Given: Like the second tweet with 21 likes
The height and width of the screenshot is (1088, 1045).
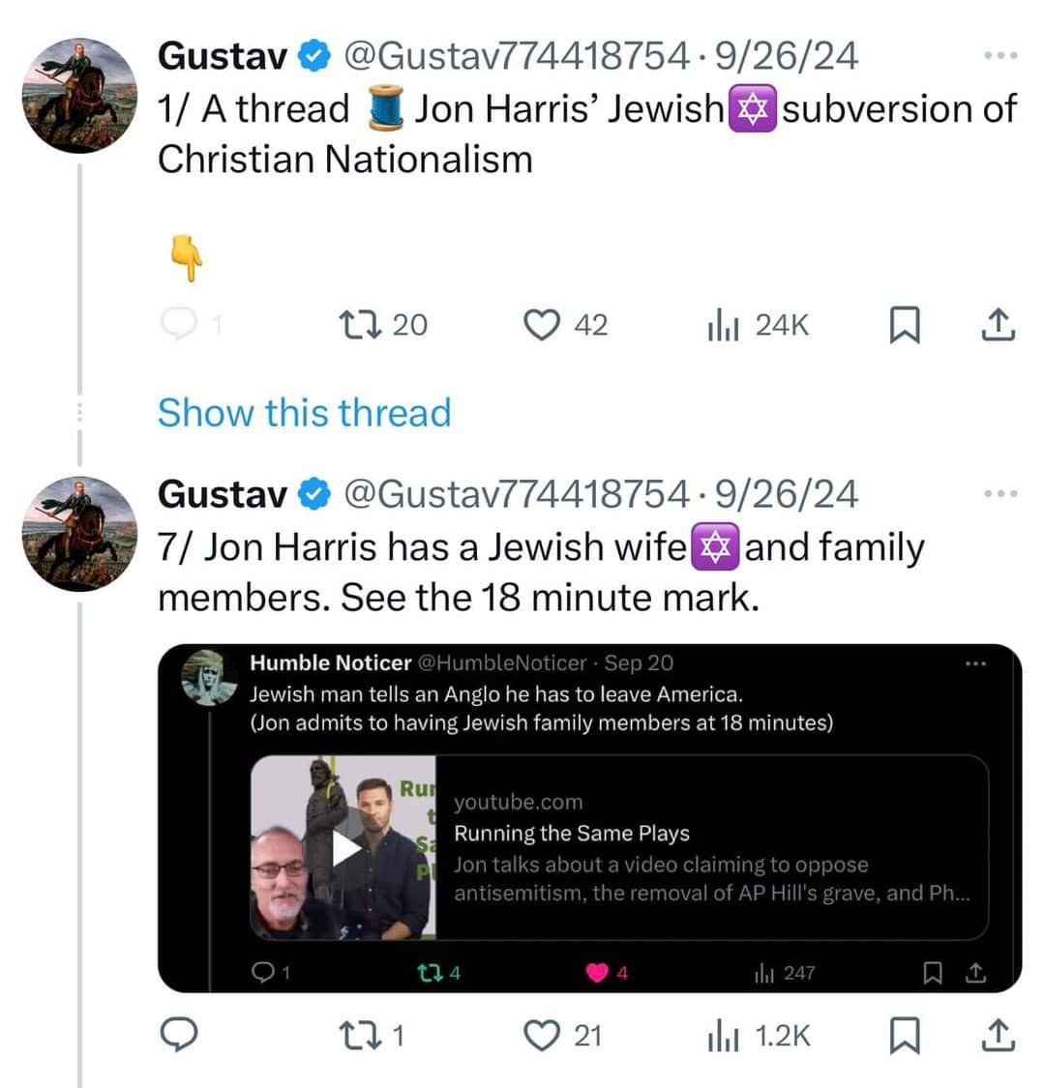Looking at the screenshot, I should (562, 1035).
